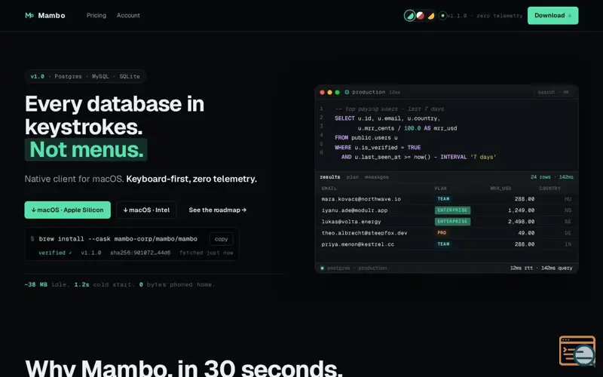Click the sha256 hash text
This screenshot has width=603, height=377.
coord(140,253)
